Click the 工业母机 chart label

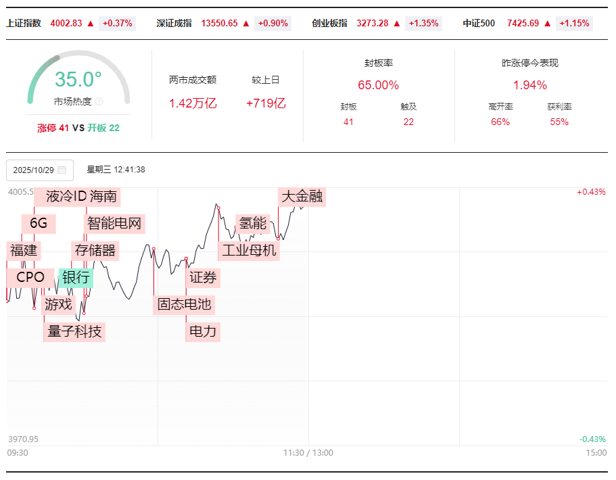[x=249, y=251]
